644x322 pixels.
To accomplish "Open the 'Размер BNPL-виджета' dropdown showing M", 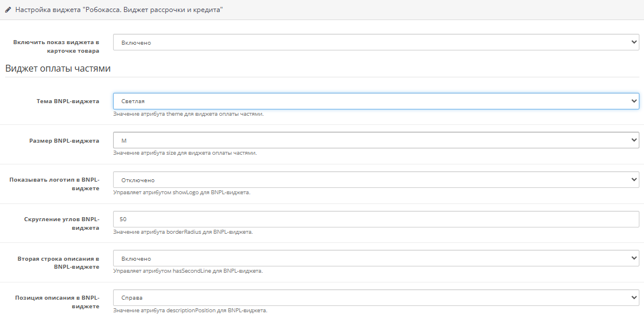I will pos(376,140).
